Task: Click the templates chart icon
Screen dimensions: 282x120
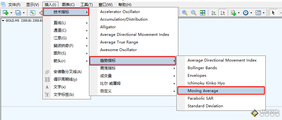Action: 258,13
